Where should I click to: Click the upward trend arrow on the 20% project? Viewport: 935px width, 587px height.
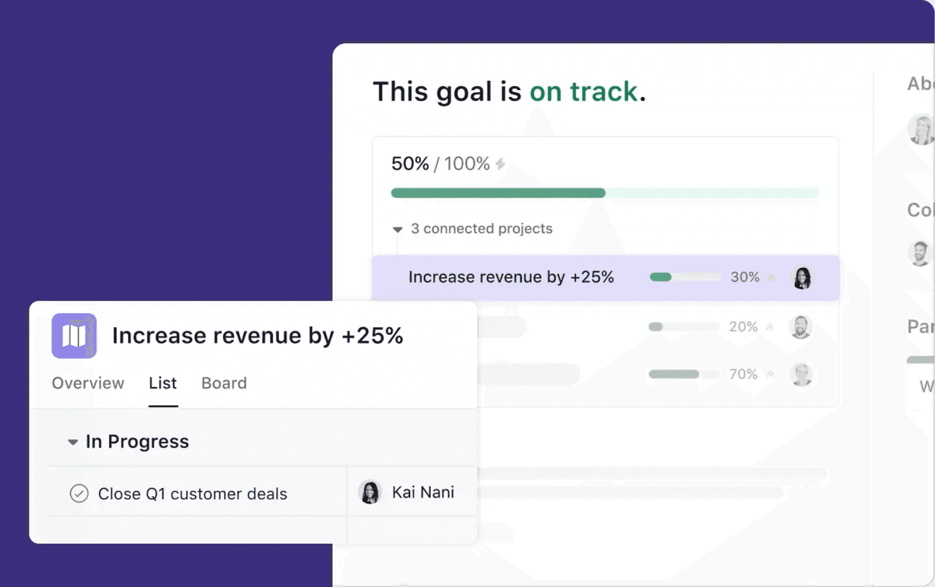click(x=770, y=326)
